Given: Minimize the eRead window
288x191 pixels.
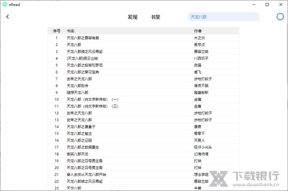Looking at the screenshot, I should [253, 5].
